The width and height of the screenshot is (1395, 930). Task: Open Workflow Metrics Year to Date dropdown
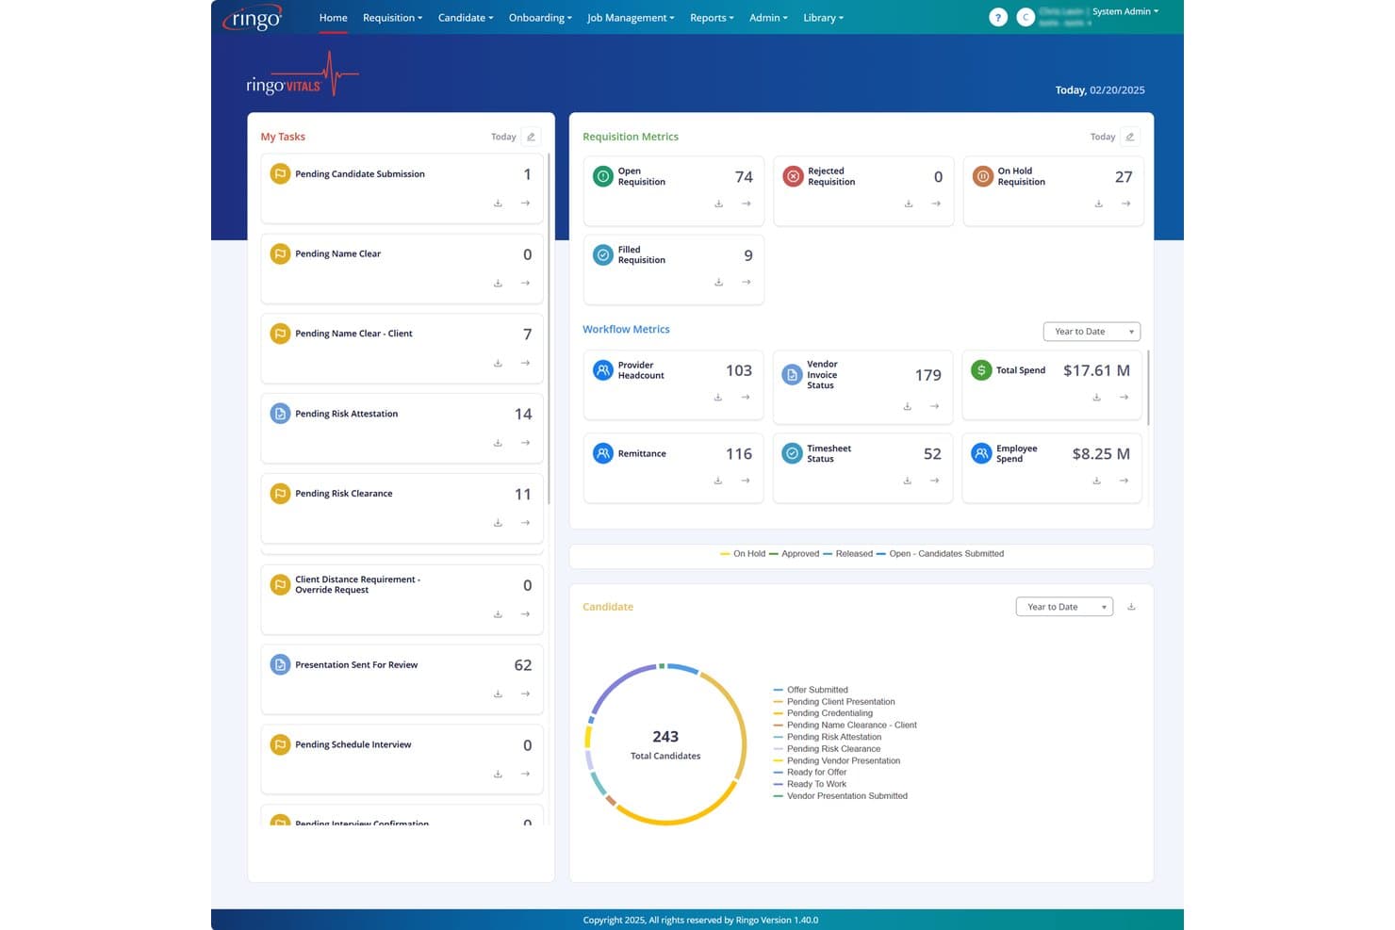click(1091, 332)
